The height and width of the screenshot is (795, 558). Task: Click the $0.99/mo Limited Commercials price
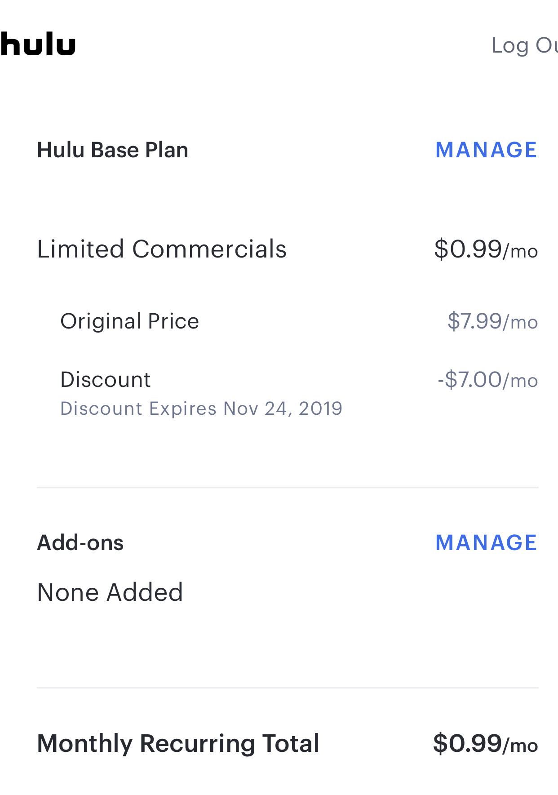[486, 249]
